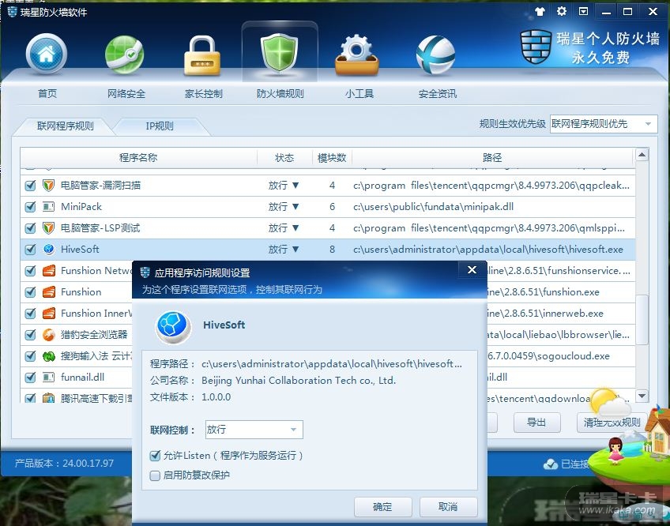Open the Home (首页) globe icon
670x526 pixels.
pos(46,54)
